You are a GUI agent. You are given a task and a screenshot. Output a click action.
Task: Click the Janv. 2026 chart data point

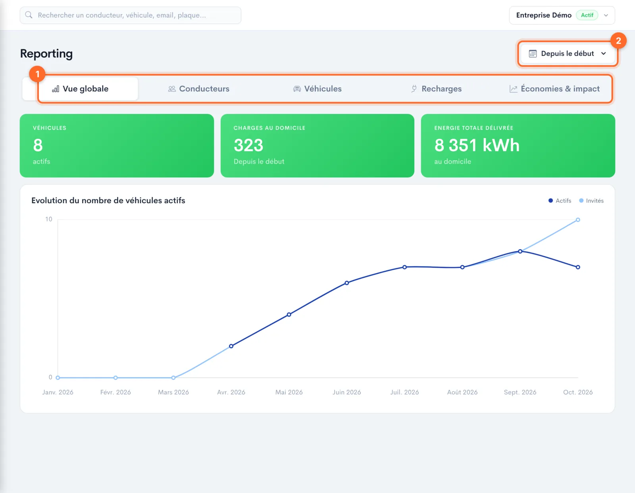[58, 377]
